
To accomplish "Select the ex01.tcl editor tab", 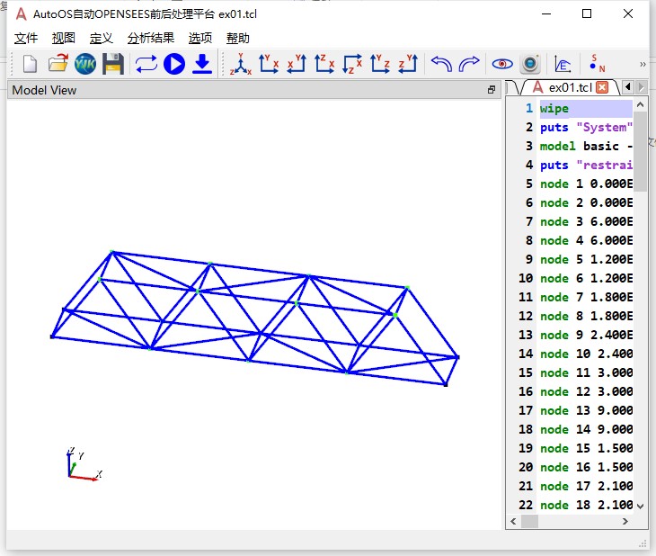I will (x=570, y=87).
